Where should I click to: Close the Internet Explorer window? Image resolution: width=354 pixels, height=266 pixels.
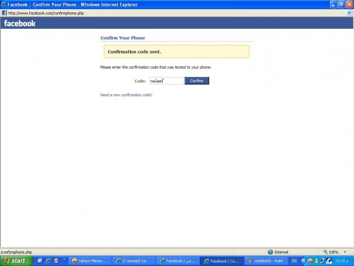(x=349, y=4)
